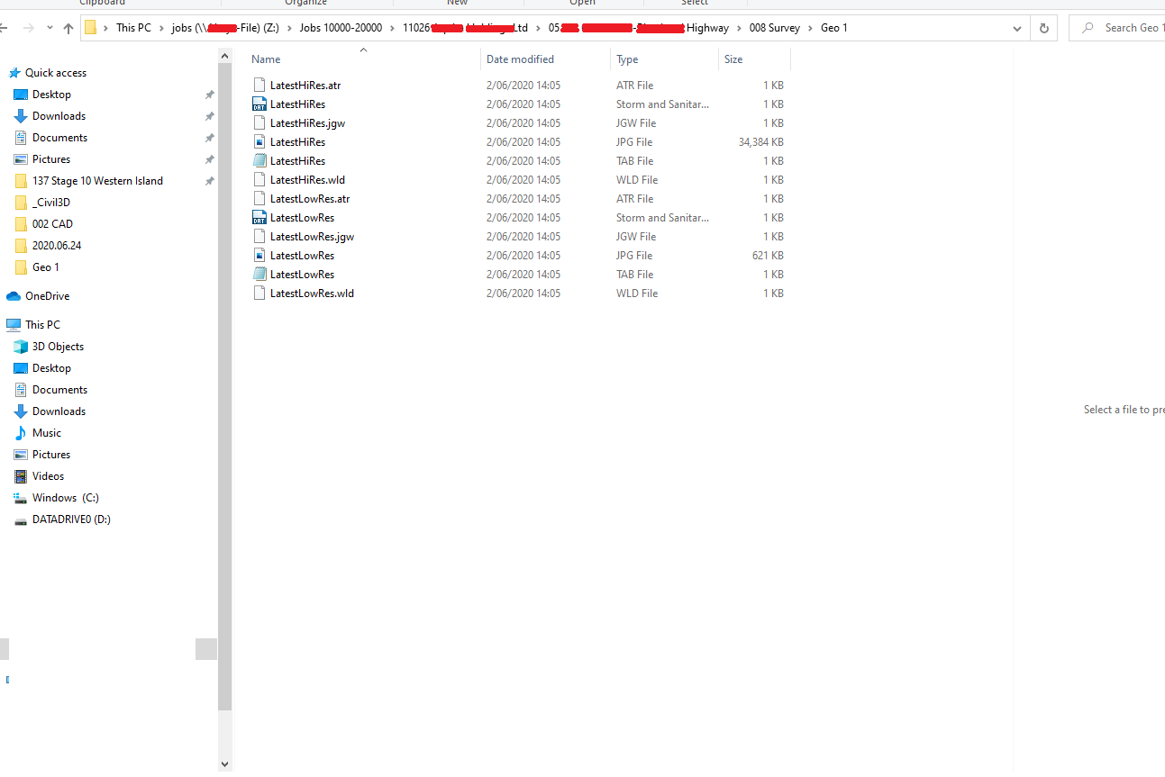Click the _Civil3D folder icon

tap(21, 203)
